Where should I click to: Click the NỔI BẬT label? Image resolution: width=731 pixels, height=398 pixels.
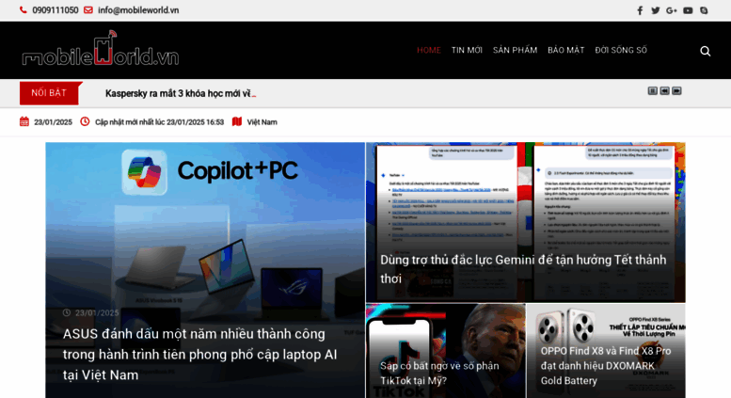click(49, 93)
